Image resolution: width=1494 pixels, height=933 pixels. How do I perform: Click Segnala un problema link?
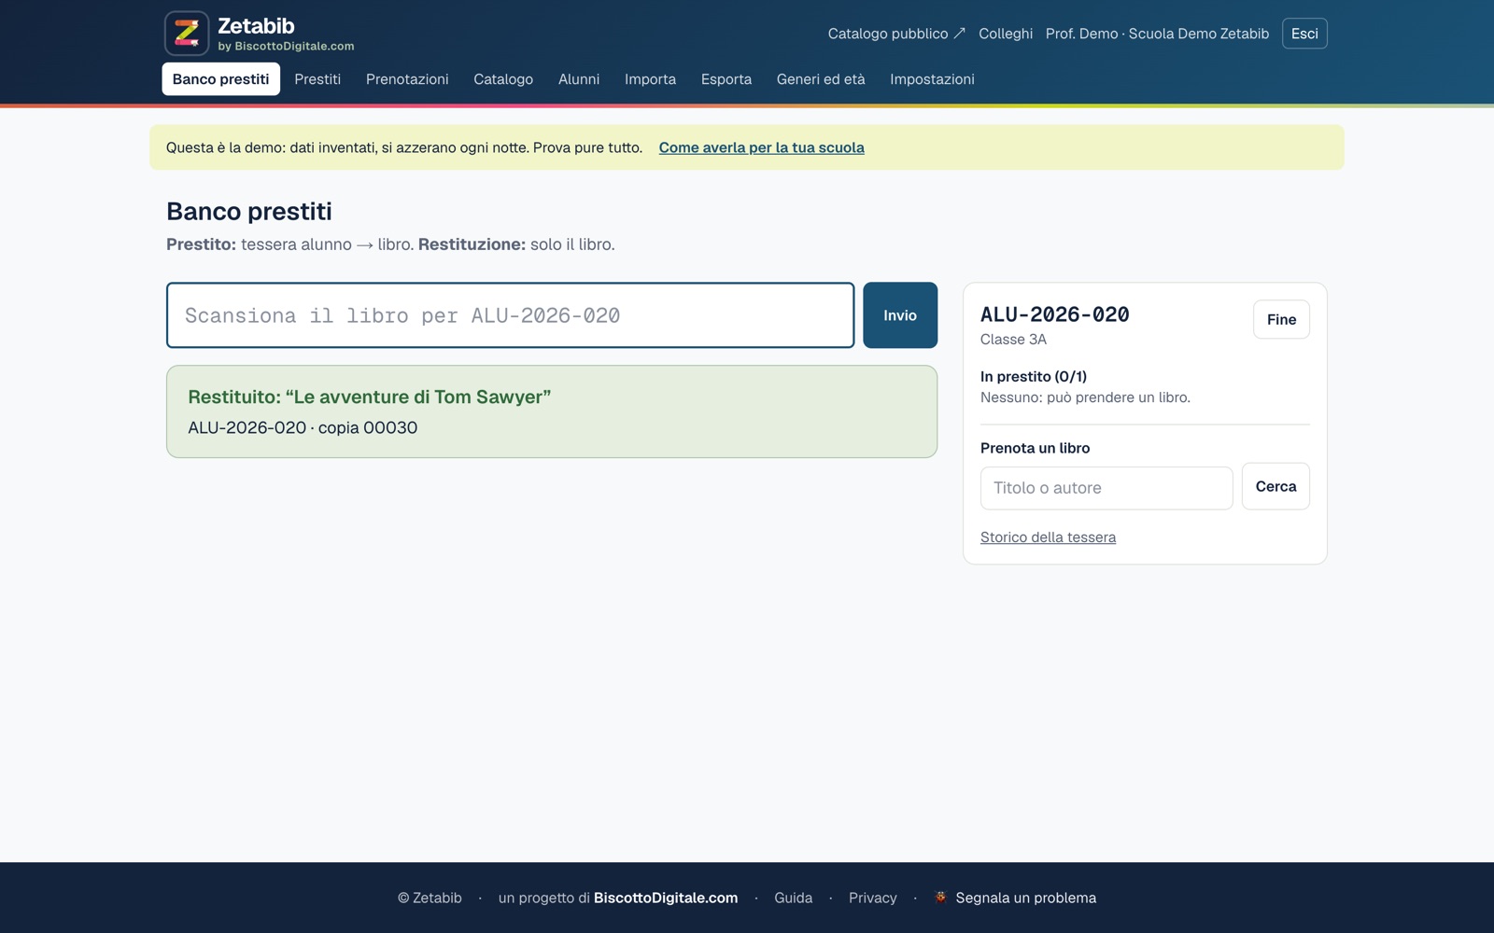tap(1025, 898)
